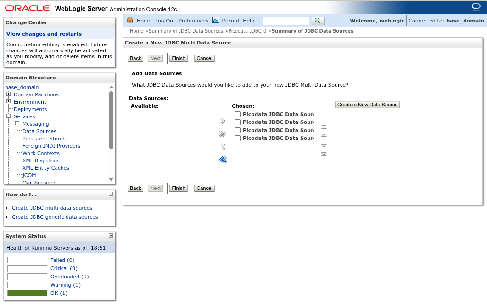The width and height of the screenshot is (487, 305).
Task: Open the Preferences menu
Action: (193, 20)
